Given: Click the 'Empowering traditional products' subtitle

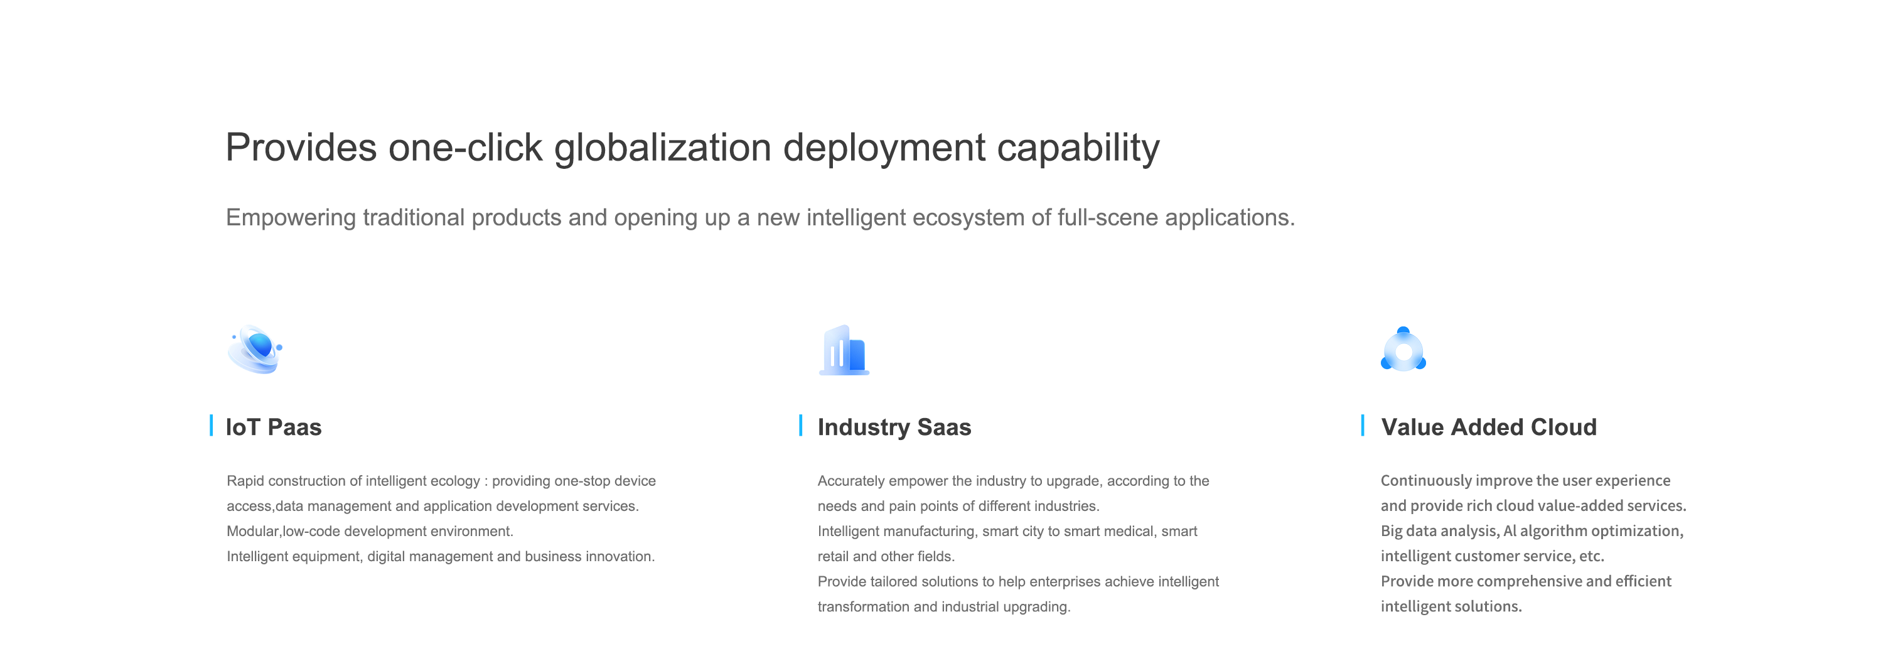Looking at the screenshot, I should [759, 218].
